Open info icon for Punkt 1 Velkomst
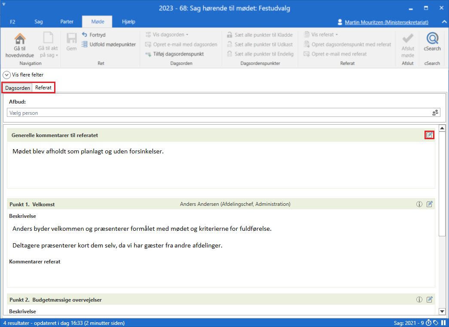 click(x=419, y=204)
